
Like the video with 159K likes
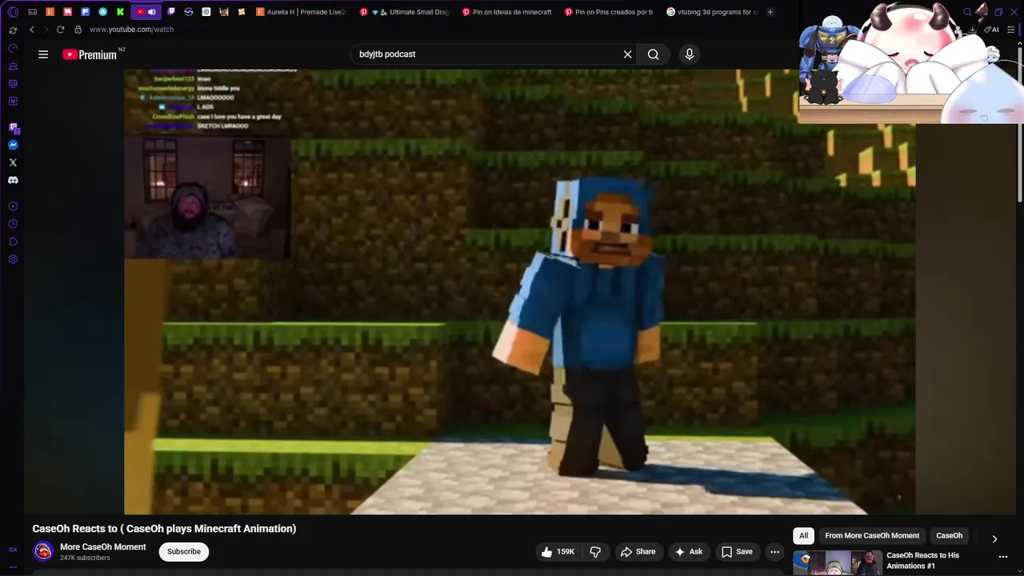coord(558,552)
